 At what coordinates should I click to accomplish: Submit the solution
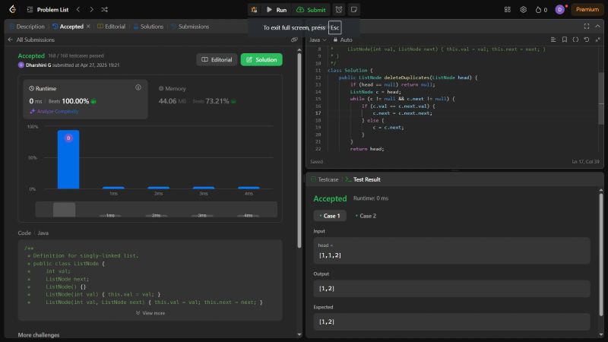(x=311, y=10)
